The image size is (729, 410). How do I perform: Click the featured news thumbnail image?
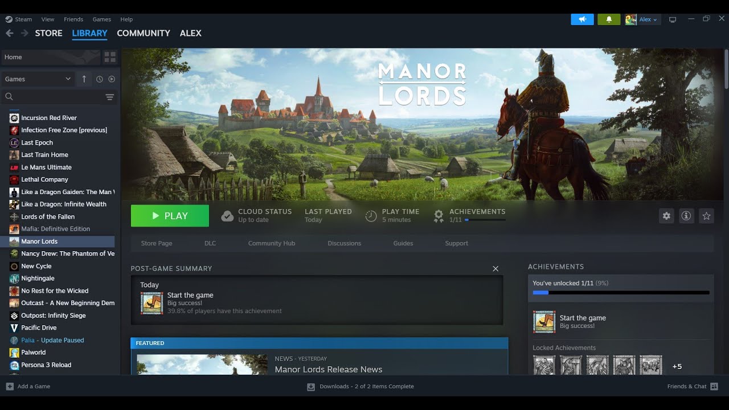(x=202, y=364)
